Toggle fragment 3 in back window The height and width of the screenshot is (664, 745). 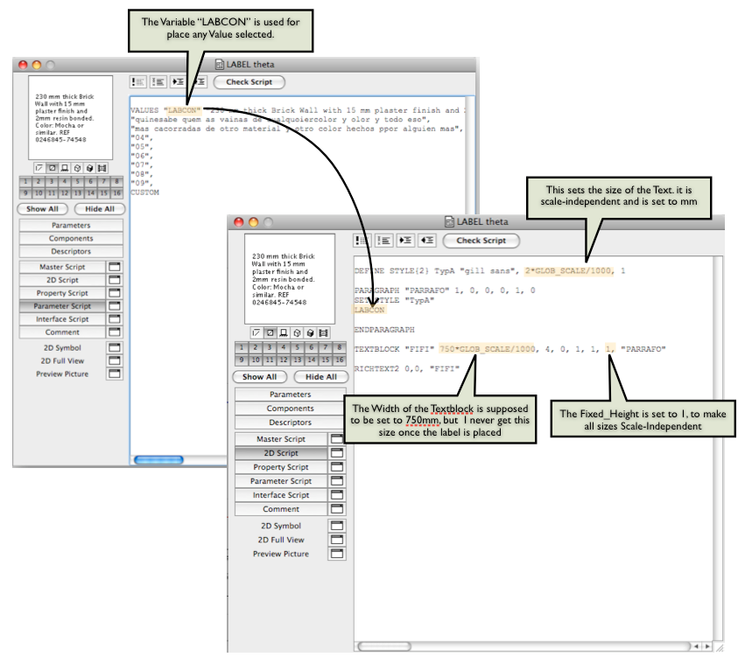click(52, 181)
